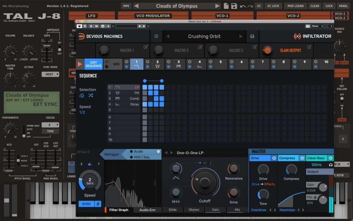Undo in the TAL J-8 header

coord(243,6)
